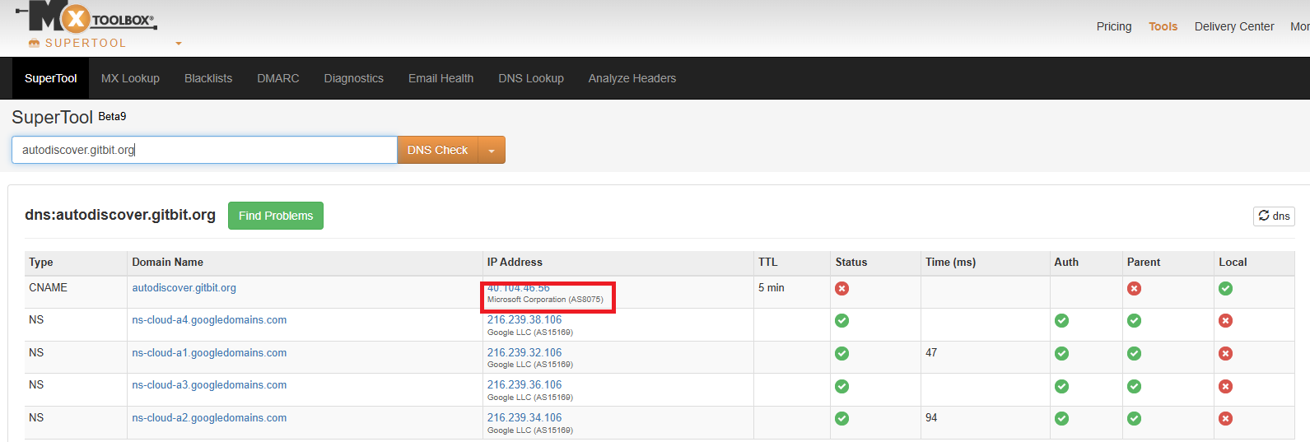The height and width of the screenshot is (442, 1310).
Task: Refresh the dns lookup results
Action: coord(1274,216)
